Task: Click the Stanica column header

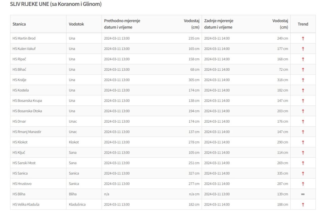Action: click(19, 24)
